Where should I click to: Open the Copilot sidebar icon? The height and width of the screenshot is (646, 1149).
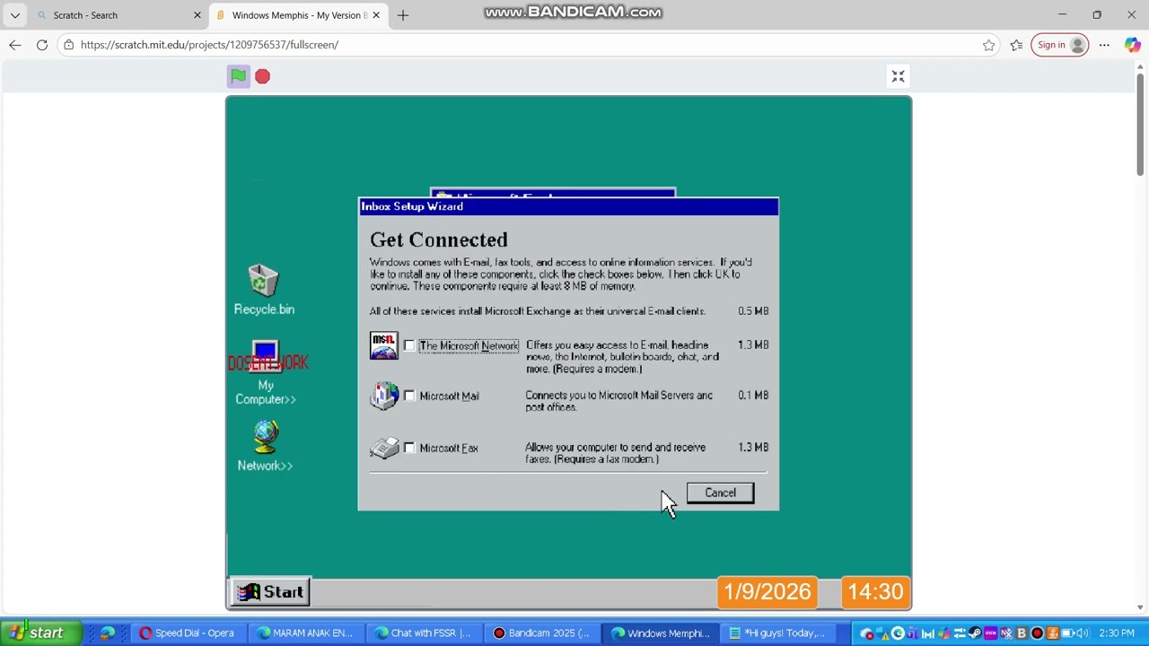(1132, 45)
